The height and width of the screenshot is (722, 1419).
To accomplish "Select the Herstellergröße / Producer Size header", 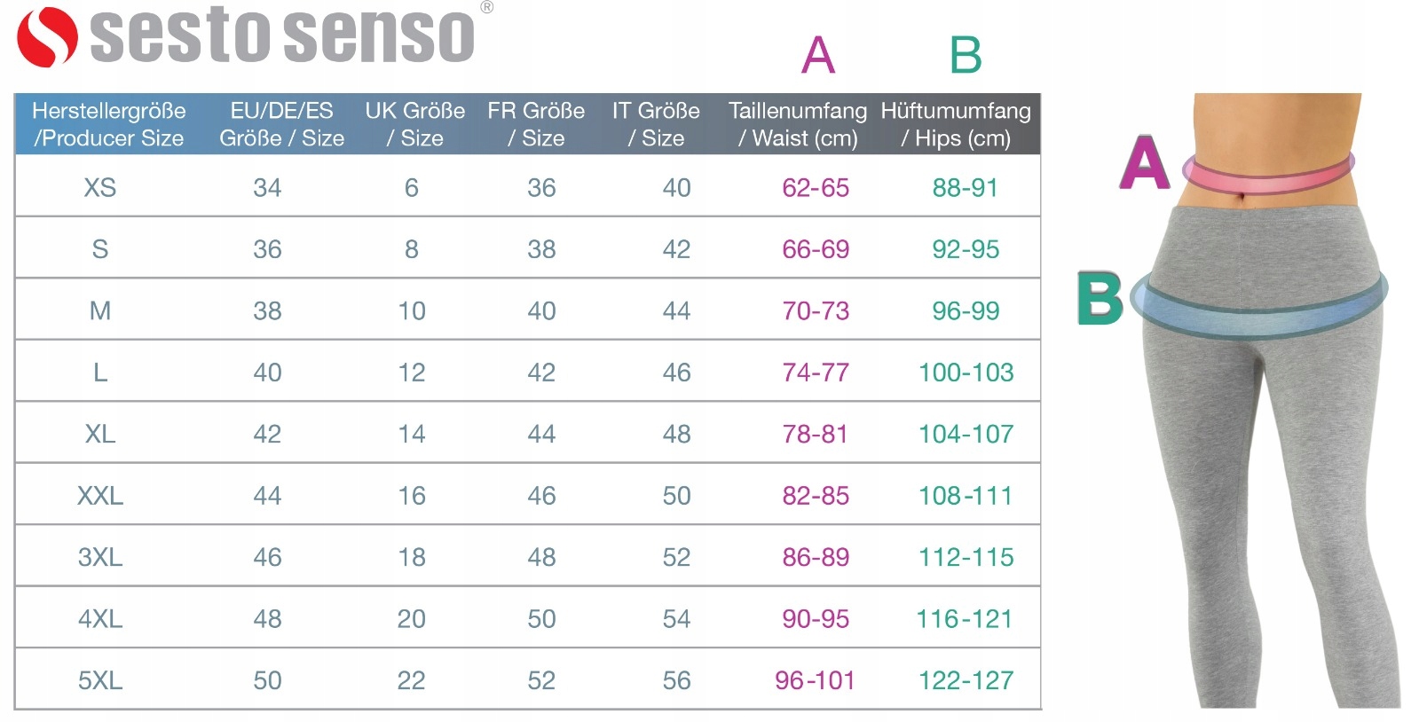I will 108,124.
